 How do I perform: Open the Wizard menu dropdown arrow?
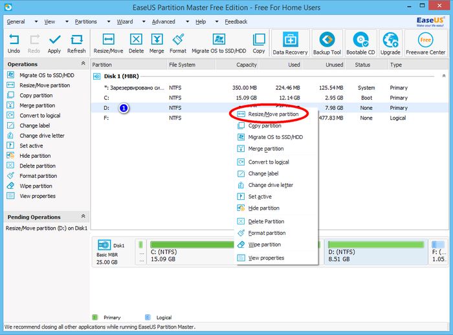(x=144, y=21)
